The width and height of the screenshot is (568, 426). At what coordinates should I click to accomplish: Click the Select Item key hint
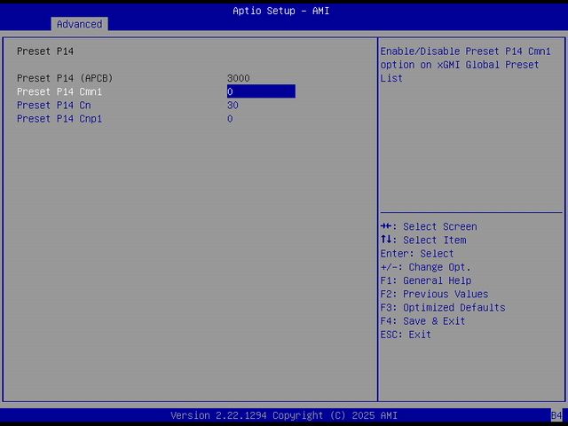(x=423, y=241)
